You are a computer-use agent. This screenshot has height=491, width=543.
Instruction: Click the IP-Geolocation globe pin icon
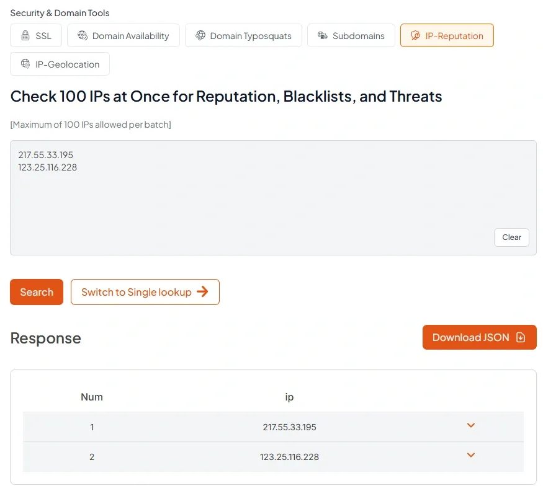pyautogui.click(x=25, y=64)
